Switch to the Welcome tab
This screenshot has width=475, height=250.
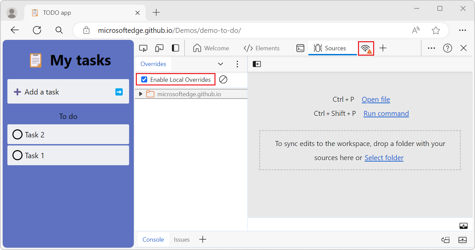[x=211, y=48]
